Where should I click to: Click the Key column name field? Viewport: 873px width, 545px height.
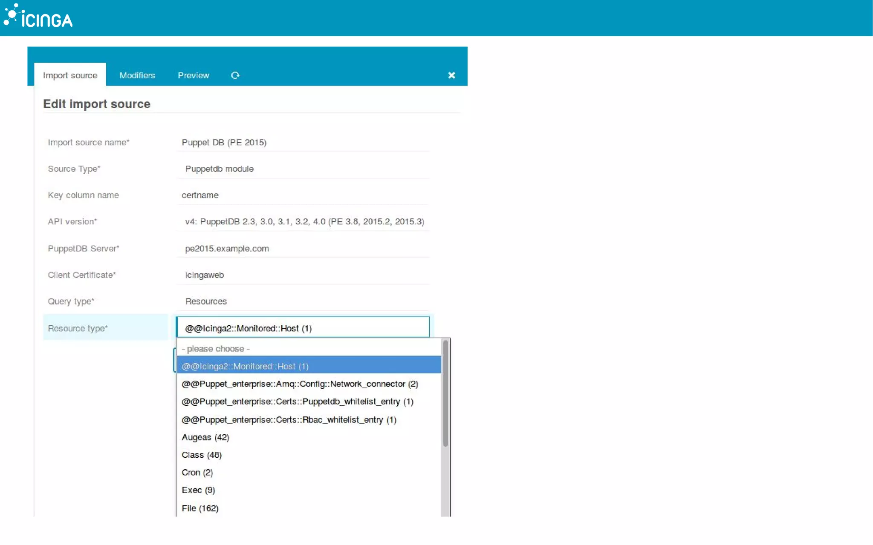[303, 195]
